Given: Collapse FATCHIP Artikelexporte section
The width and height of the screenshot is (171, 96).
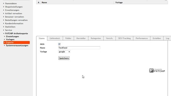Looking at the screenshot, I should coord(17,33).
